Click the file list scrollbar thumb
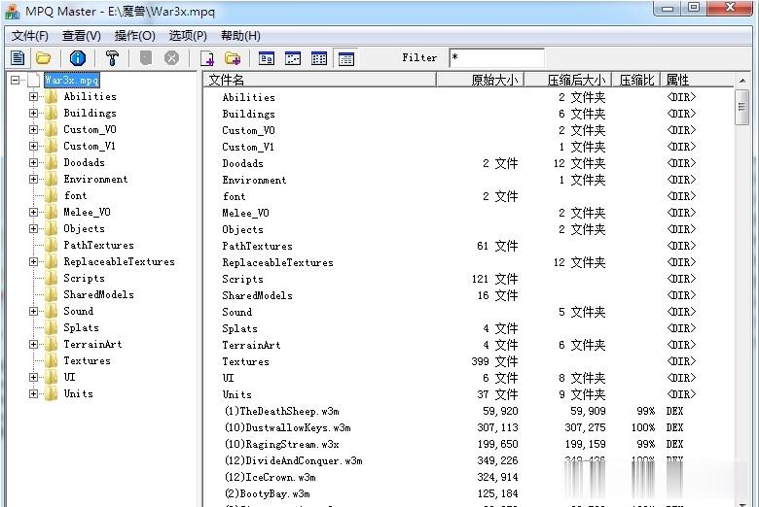This screenshot has width=759, height=507. [741, 107]
